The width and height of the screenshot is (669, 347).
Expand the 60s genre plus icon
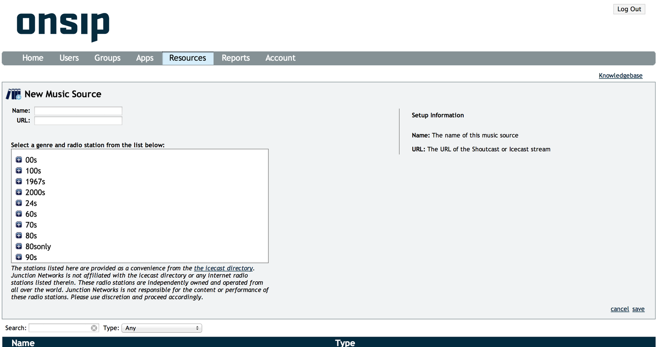[19, 214]
